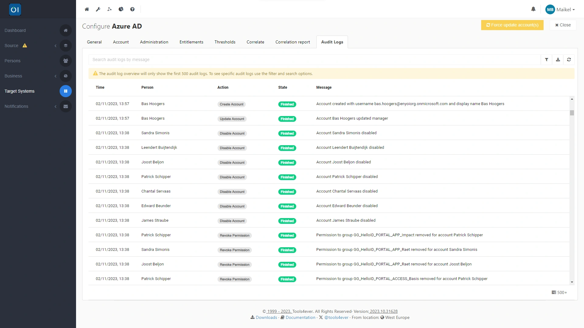This screenshot has width=584, height=328.
Task: Open Persons in sidebar
Action: coord(12,61)
